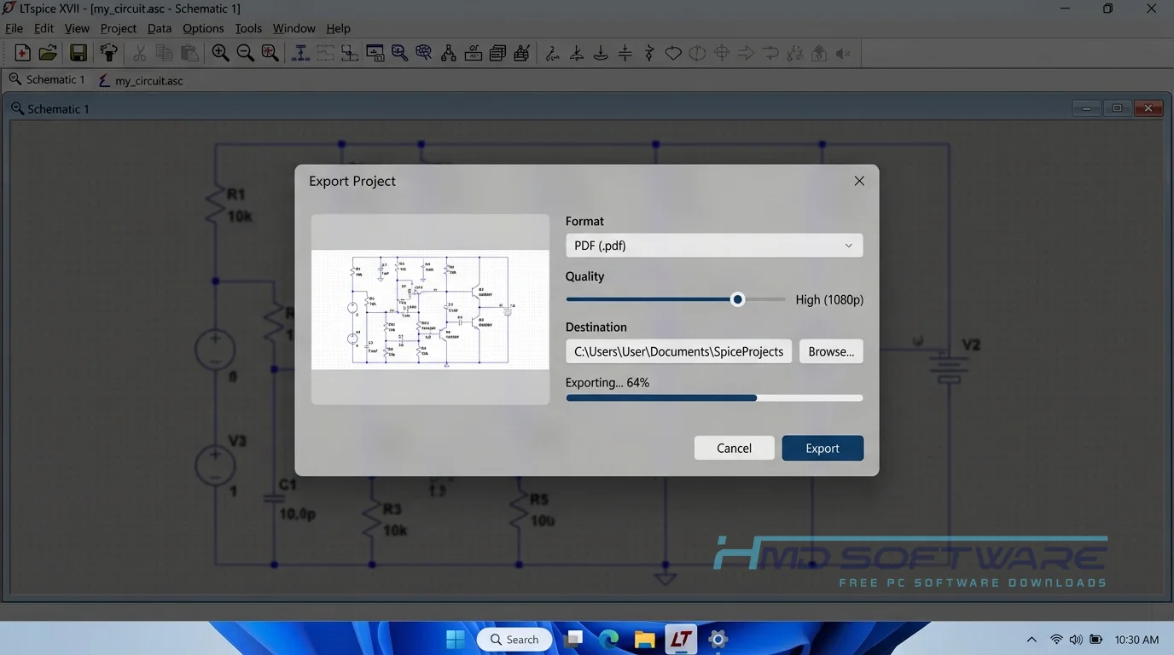Click the clipboard-with-pen toolbar icon
The image size is (1174, 655).
click(522, 53)
